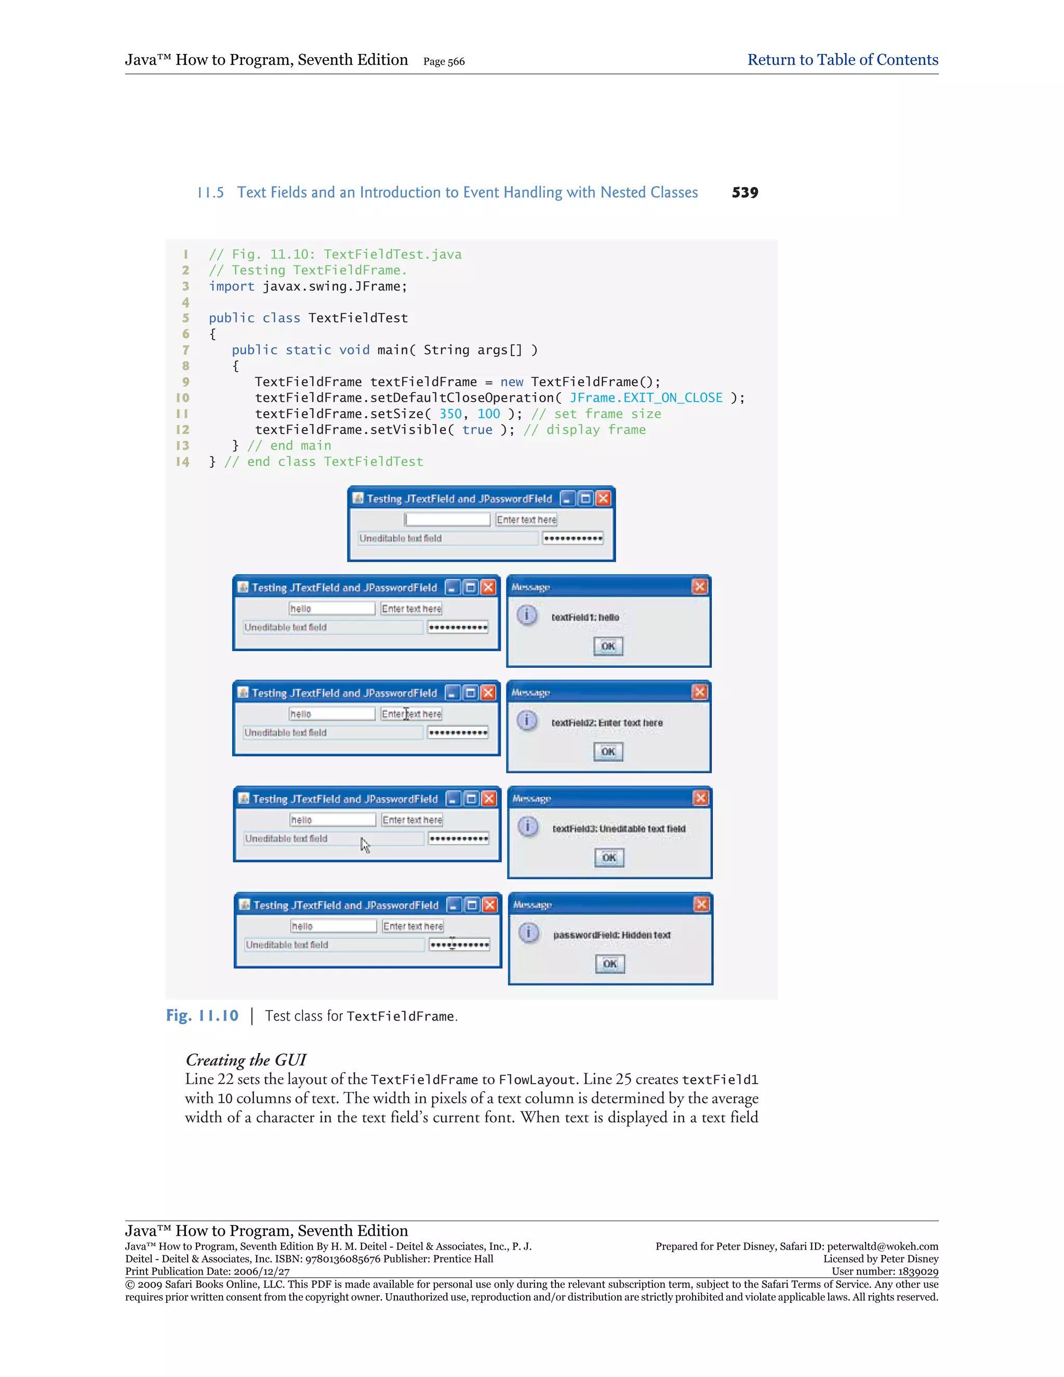Close the textField1: hello Message dialog
Image resolution: width=1064 pixels, height=1377 pixels.
(x=699, y=587)
